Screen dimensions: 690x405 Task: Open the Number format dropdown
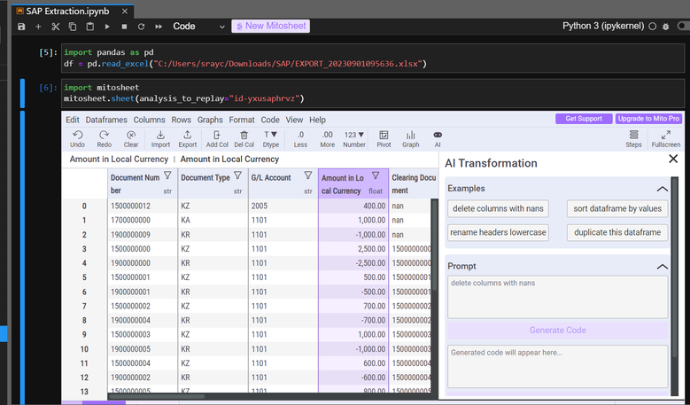point(354,138)
